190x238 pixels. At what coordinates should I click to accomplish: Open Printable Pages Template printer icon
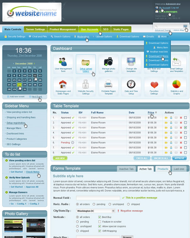(x=109, y=86)
